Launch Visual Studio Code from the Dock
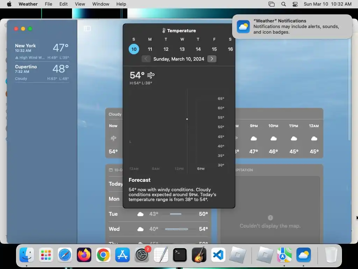The width and height of the screenshot is (358, 269). (218, 255)
